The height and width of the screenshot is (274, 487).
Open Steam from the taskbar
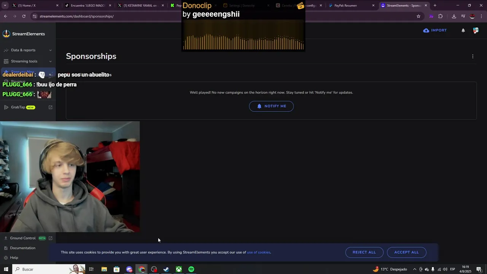coord(166,269)
